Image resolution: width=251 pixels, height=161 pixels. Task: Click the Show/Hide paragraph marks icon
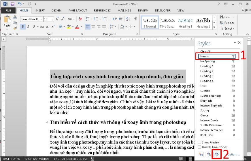135,19
